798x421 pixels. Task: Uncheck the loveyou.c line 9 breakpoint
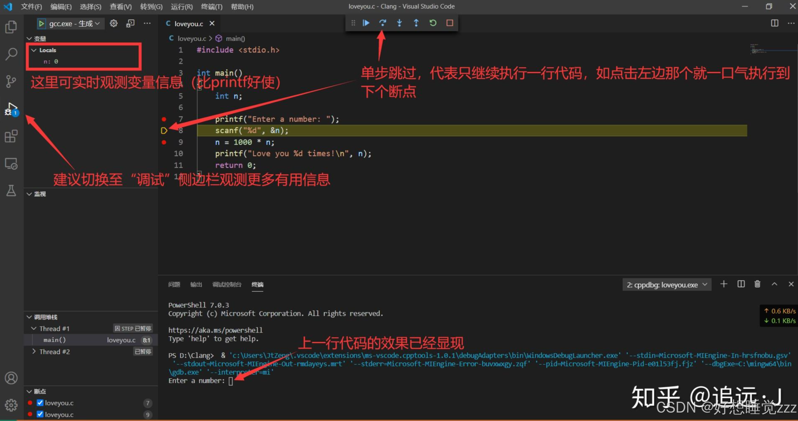tap(40, 414)
